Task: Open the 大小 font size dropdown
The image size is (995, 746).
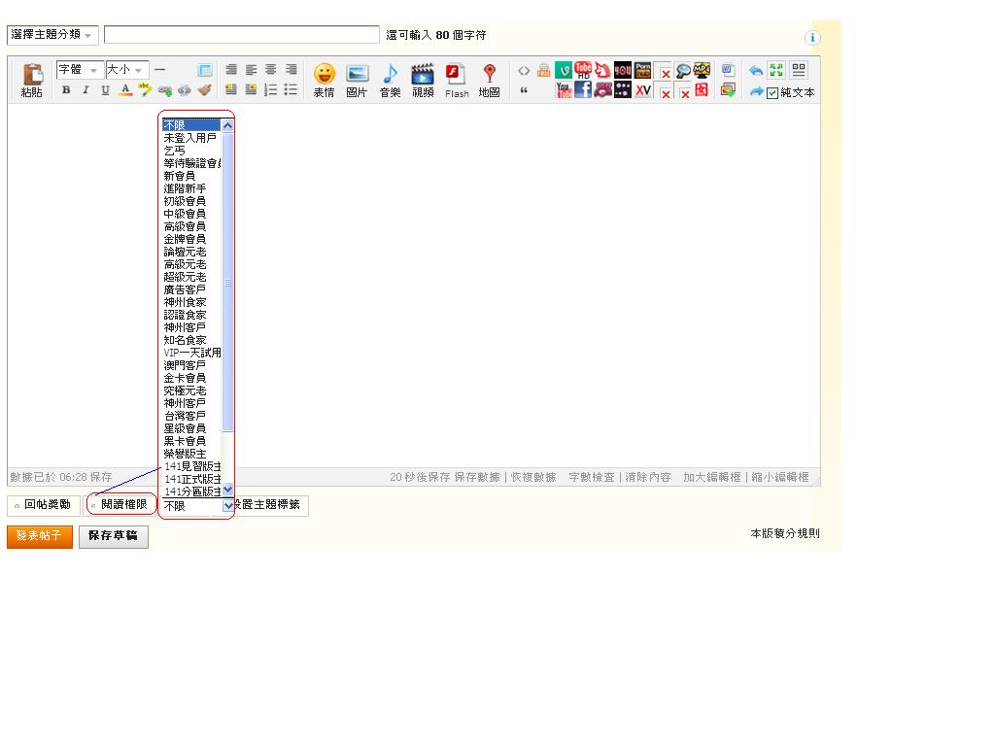Action: pos(126,70)
